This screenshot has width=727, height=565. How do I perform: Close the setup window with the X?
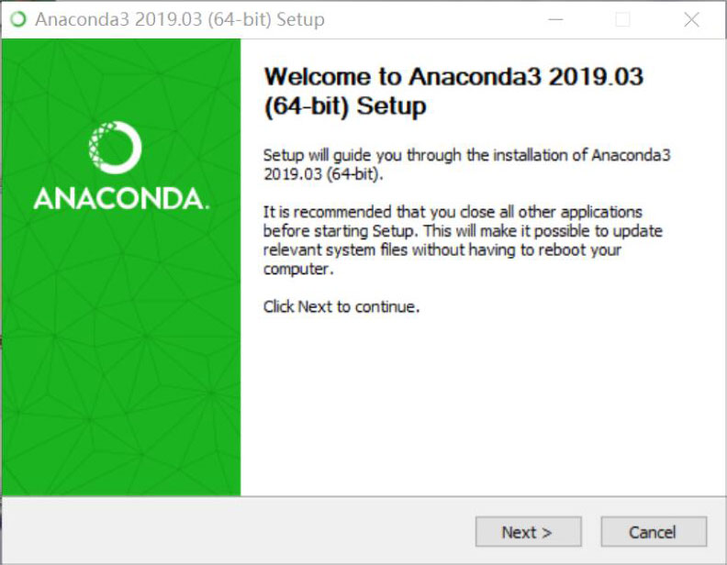[691, 19]
